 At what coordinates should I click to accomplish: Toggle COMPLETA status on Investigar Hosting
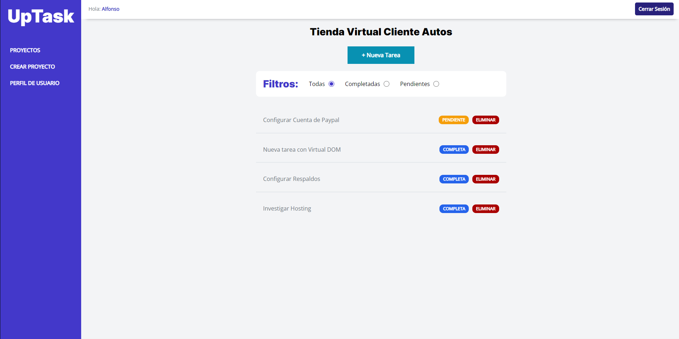coord(453,208)
